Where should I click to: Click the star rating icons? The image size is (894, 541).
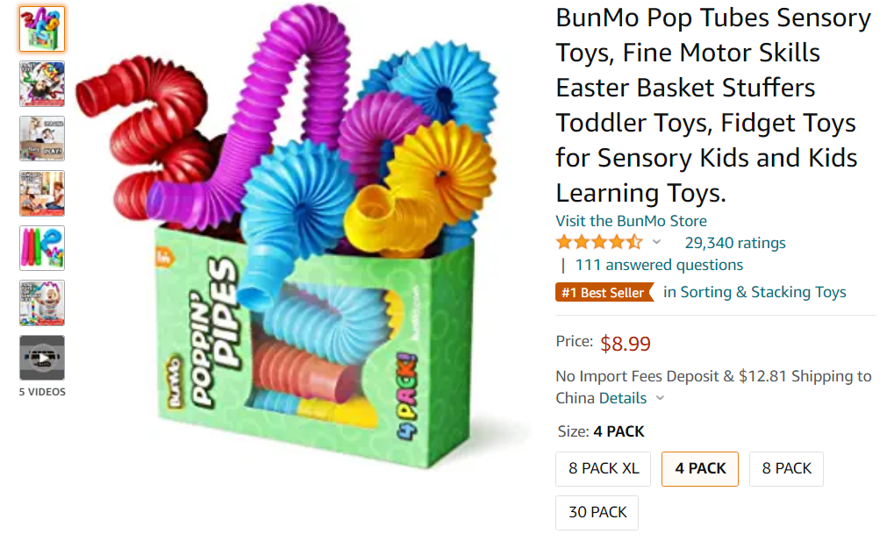(599, 242)
